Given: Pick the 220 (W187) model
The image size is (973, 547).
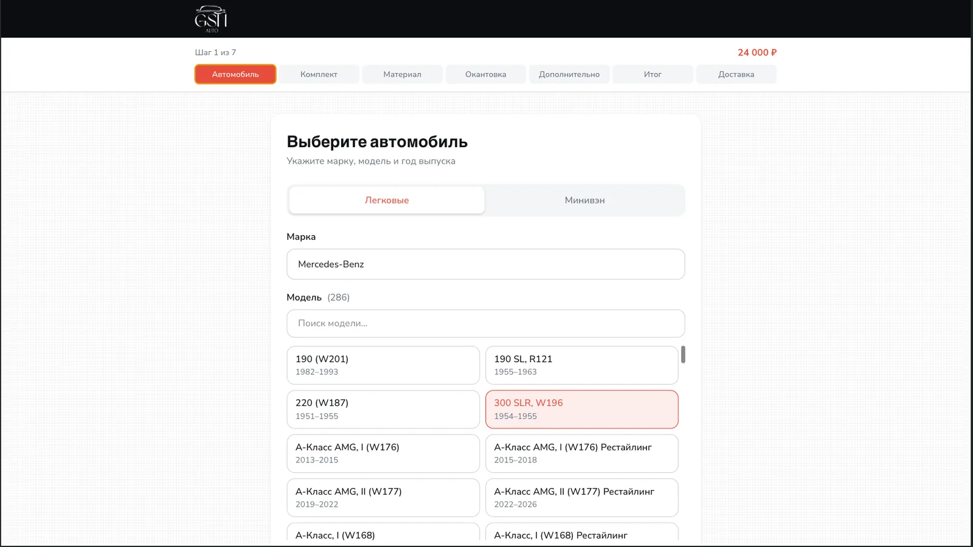Looking at the screenshot, I should 383,409.
